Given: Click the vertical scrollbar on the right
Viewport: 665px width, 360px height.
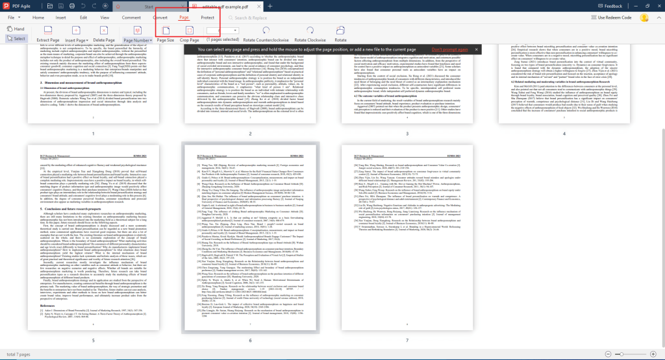Looking at the screenshot, I should point(662,237).
